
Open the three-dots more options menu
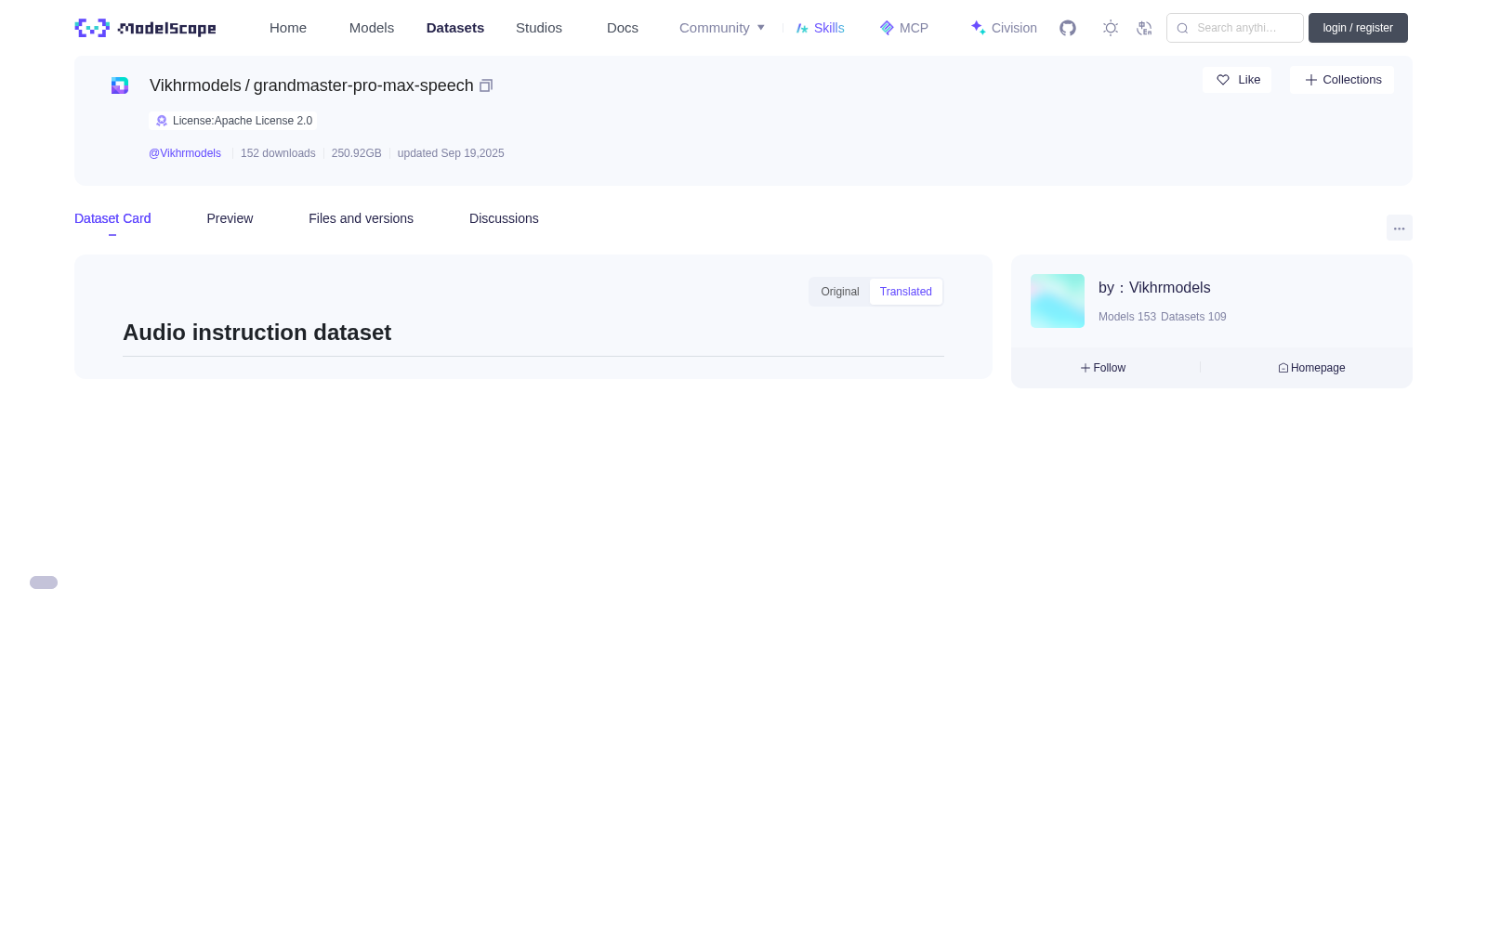click(x=1400, y=228)
